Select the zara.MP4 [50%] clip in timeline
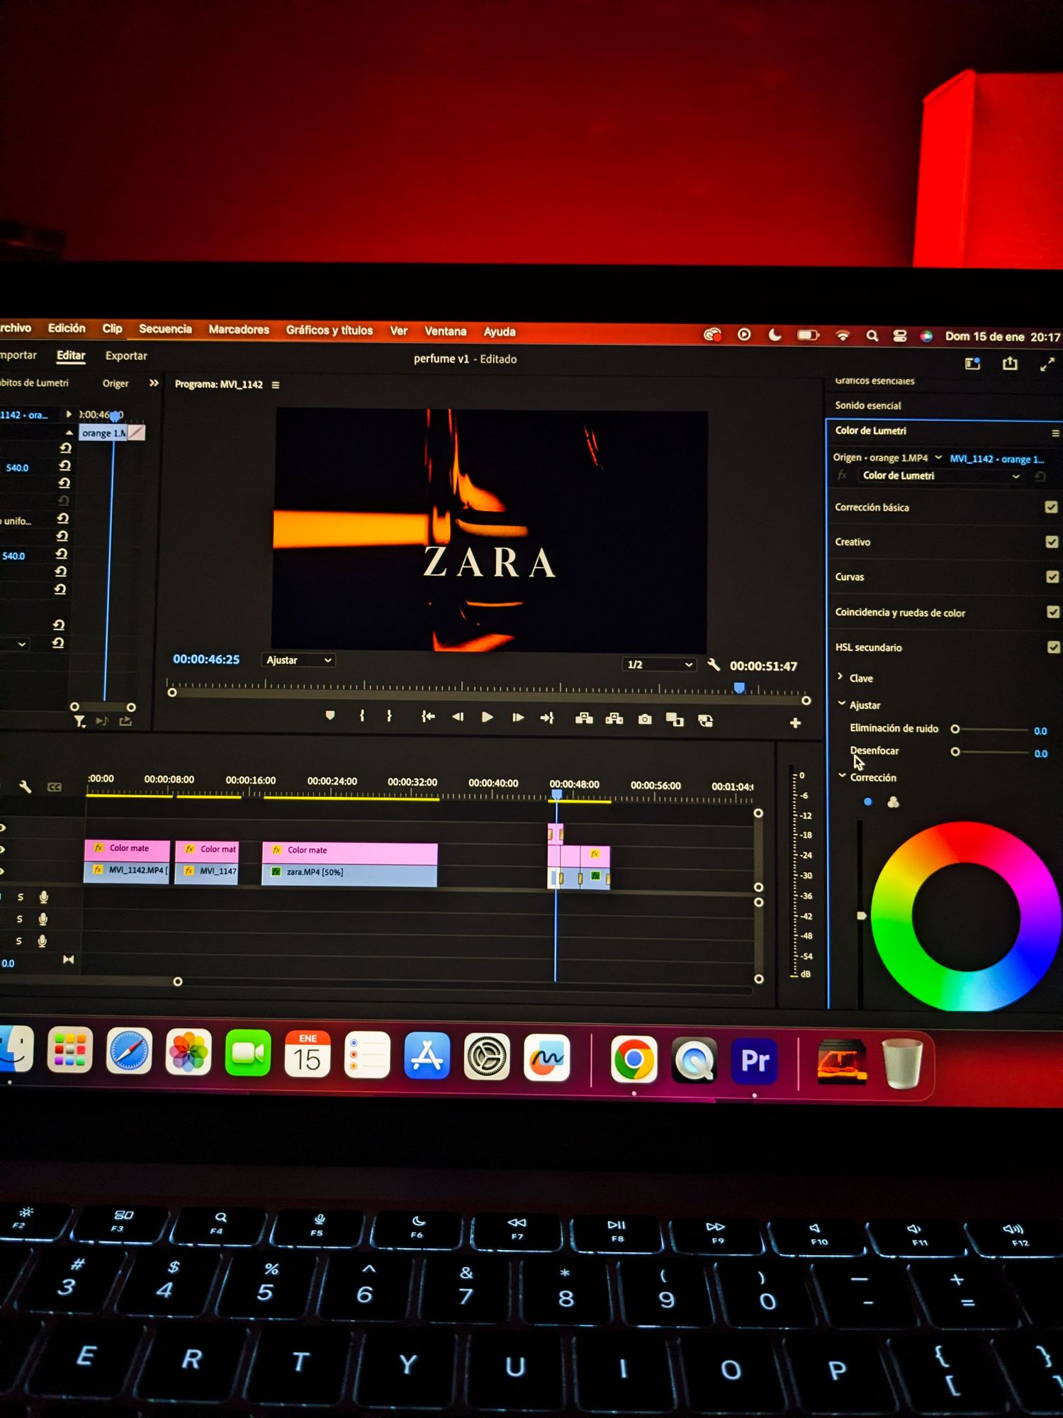Screen dimensions: 1063x1418 click(x=349, y=873)
